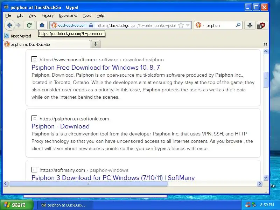Click the psiphon.en.softonic.com result URL
The image size is (280, 210).
pos(74,119)
